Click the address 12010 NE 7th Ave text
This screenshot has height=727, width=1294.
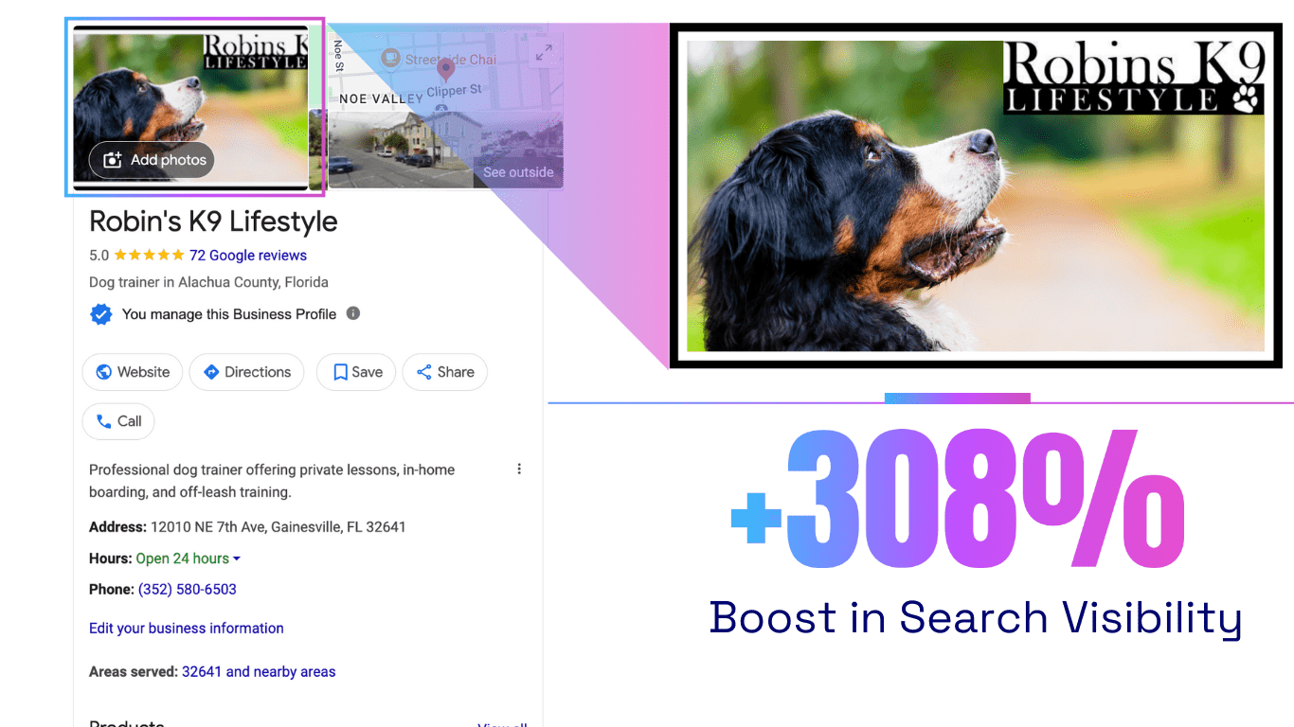pos(278,527)
